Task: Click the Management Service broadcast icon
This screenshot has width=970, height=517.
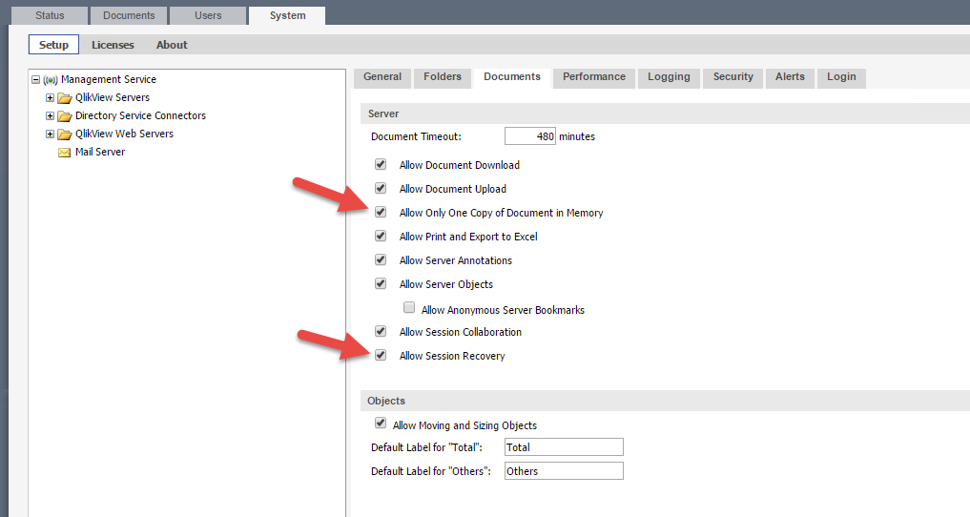Action: click(x=51, y=80)
